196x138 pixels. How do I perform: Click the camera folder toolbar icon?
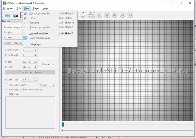15,15
